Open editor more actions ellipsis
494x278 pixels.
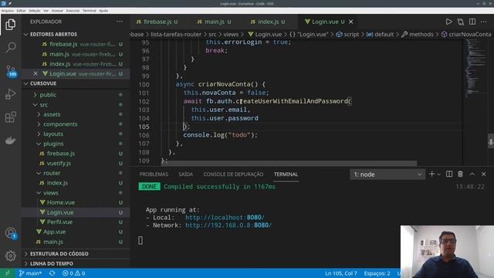[x=484, y=22]
